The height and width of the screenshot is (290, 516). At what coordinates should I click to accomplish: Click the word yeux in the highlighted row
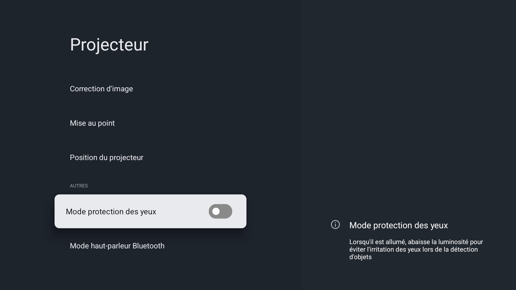click(148, 212)
